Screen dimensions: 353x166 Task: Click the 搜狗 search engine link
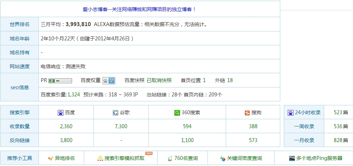pos(256,112)
